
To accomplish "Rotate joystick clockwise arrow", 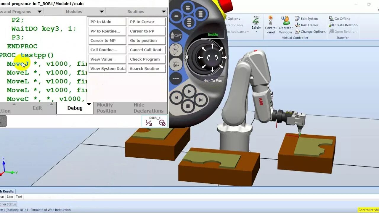I will (x=216, y=58).
